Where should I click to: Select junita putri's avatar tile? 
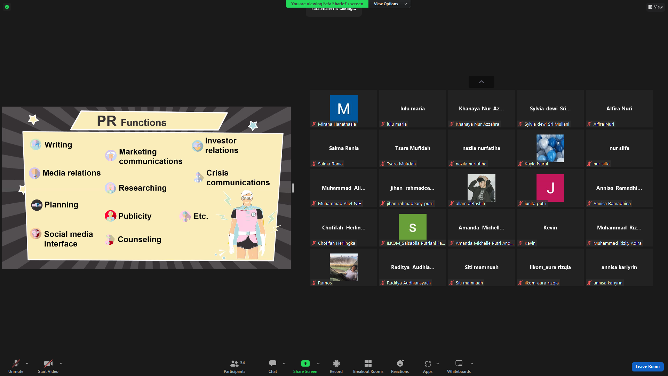[x=550, y=188]
